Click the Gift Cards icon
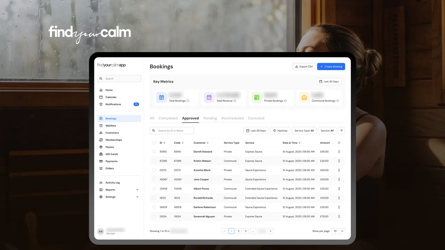The height and width of the screenshot is (250, 445). (101, 154)
